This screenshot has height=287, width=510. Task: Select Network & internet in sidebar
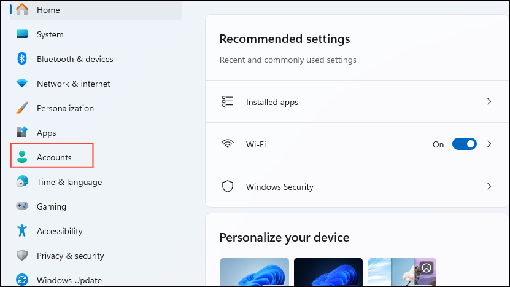click(96, 84)
